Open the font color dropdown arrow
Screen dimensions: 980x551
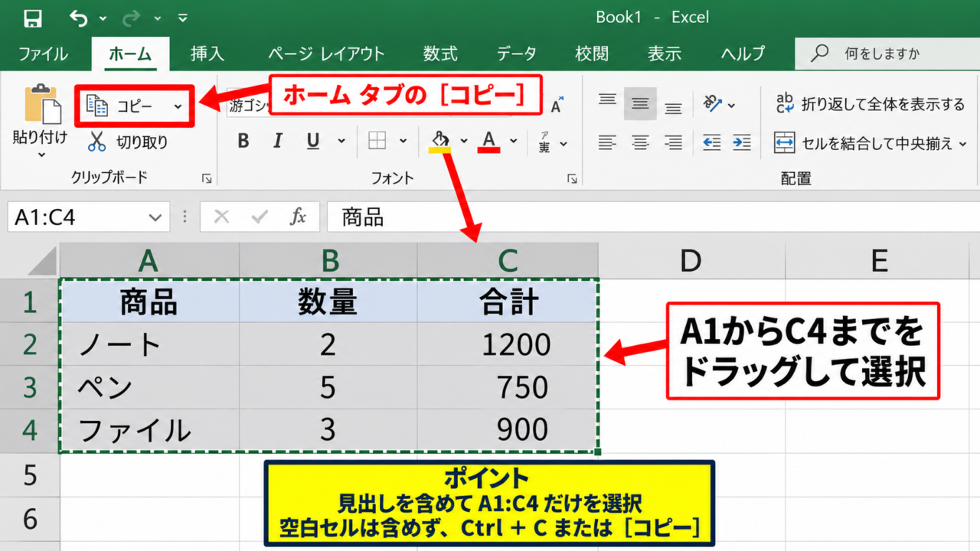click(x=514, y=142)
